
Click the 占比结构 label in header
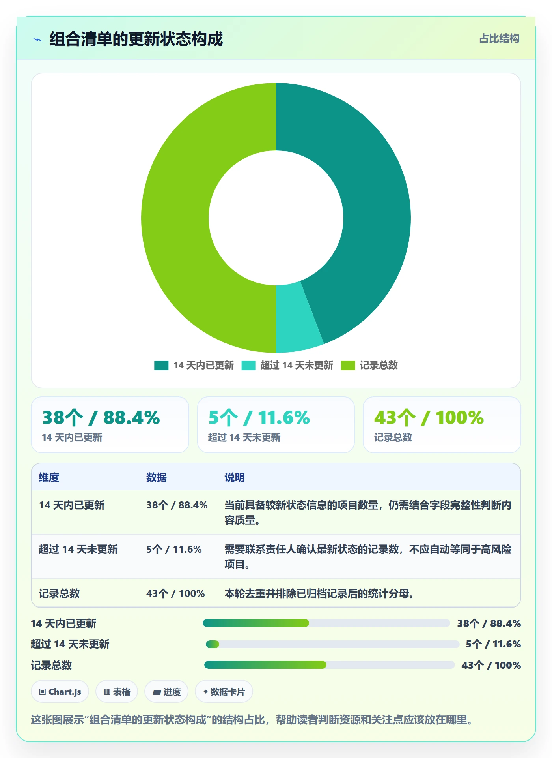(x=499, y=39)
